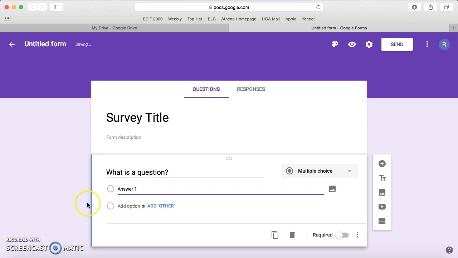
Task: Preview the form with the eye icon
Action: coord(352,44)
